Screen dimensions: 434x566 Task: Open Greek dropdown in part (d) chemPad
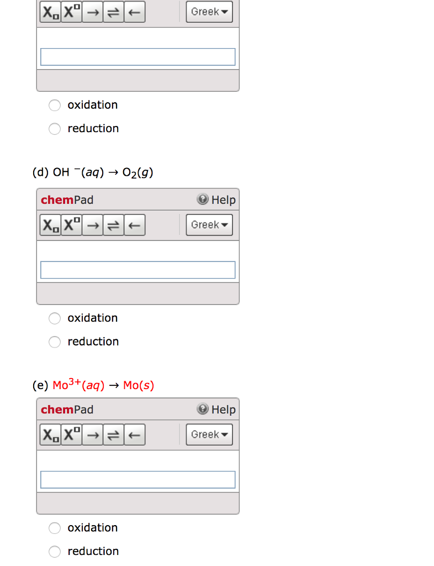click(x=209, y=225)
